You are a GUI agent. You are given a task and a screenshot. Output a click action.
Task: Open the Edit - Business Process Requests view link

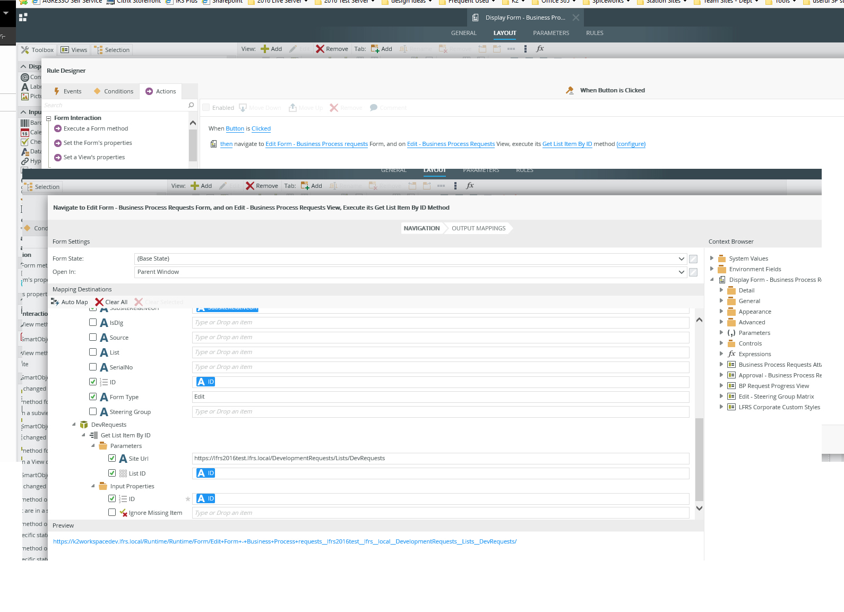click(x=451, y=144)
